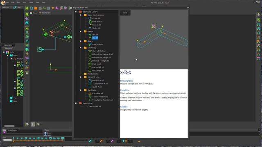Select Cycloidal.lxl synthesis file

coord(97,94)
